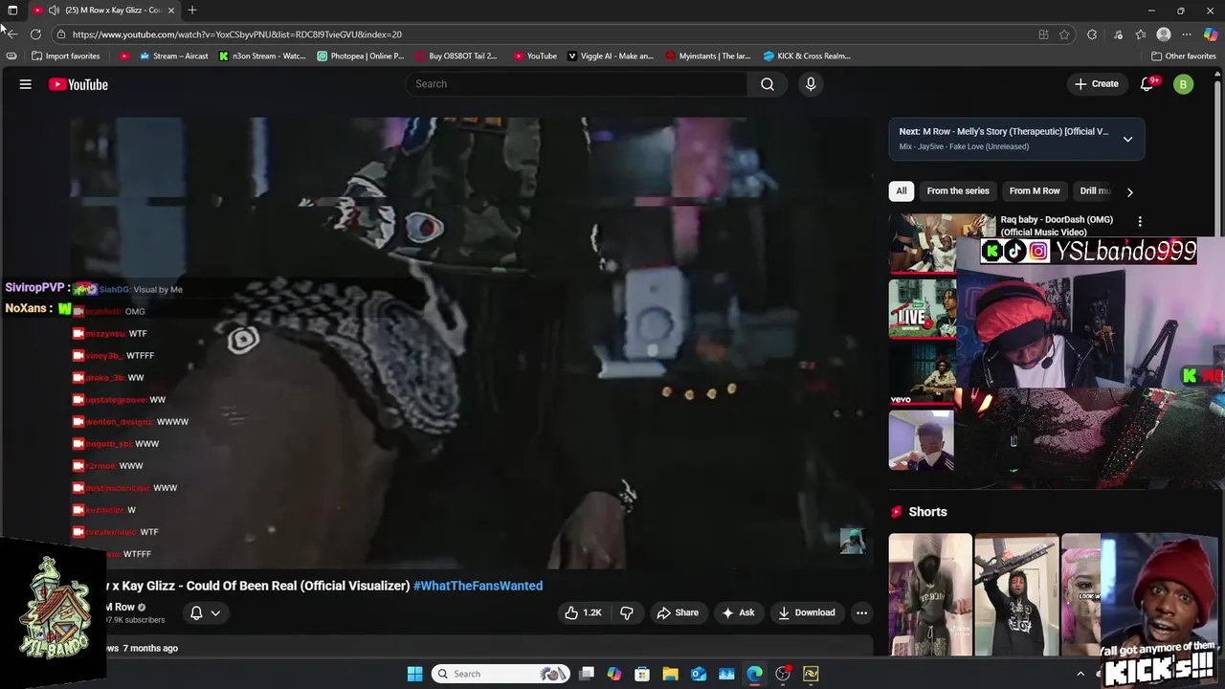This screenshot has height=689, width=1225.
Task: Open the first Shorts video thumbnail
Action: coord(929,594)
